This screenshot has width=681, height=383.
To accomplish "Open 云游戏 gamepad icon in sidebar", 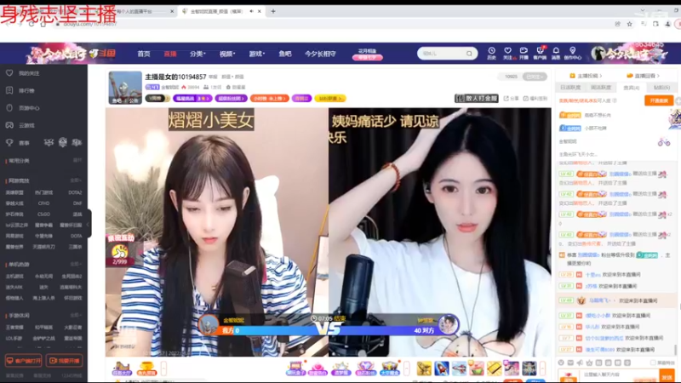I will pos(9,125).
